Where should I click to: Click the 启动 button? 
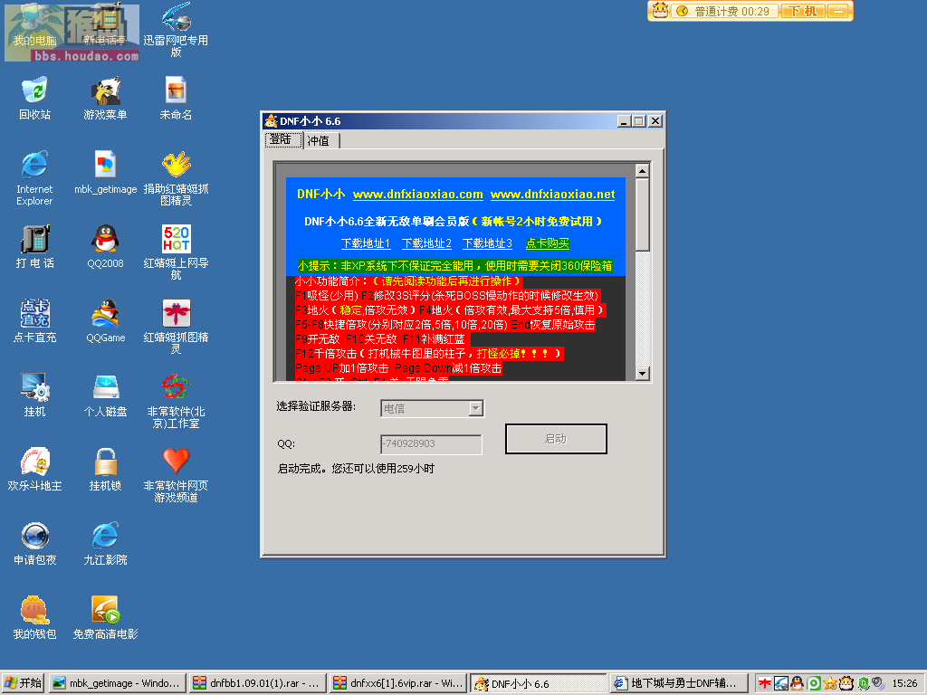[556, 439]
